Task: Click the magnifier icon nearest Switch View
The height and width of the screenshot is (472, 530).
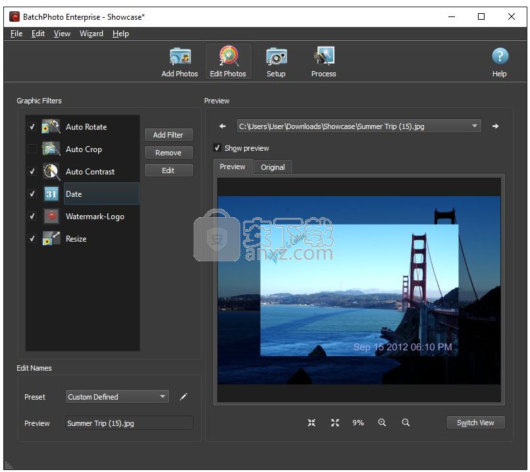Action: point(406,423)
